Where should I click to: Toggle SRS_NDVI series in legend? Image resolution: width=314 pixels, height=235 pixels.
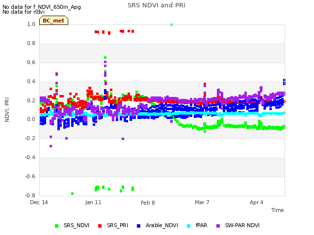click(x=72, y=225)
